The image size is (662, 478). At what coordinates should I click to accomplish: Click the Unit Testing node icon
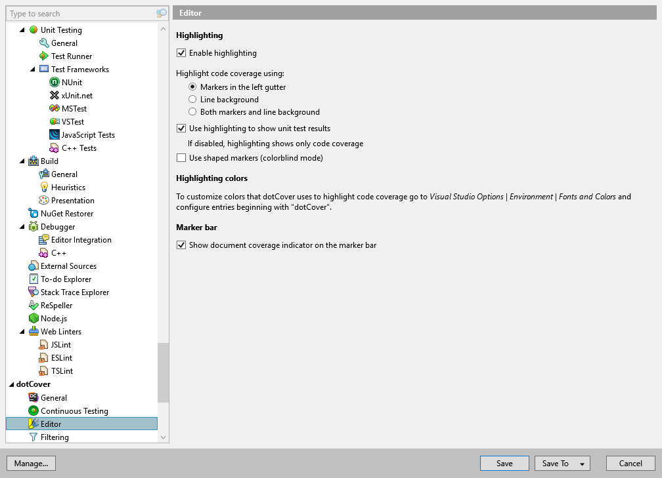pyautogui.click(x=33, y=30)
